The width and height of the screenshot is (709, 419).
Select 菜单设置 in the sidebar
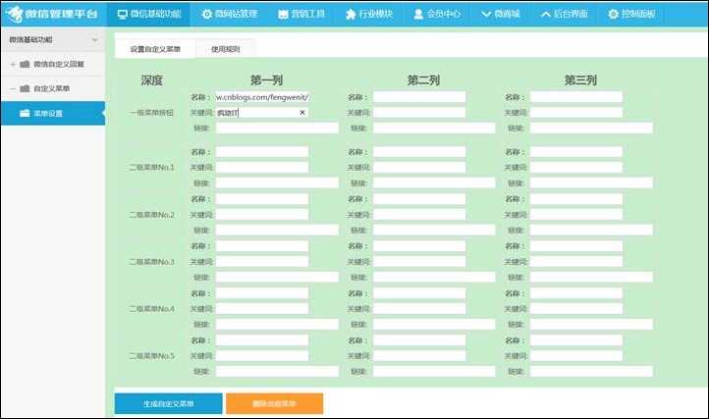click(53, 114)
